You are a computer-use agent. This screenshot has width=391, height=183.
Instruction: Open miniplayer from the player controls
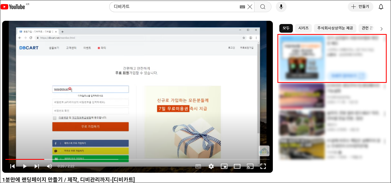[224, 166]
